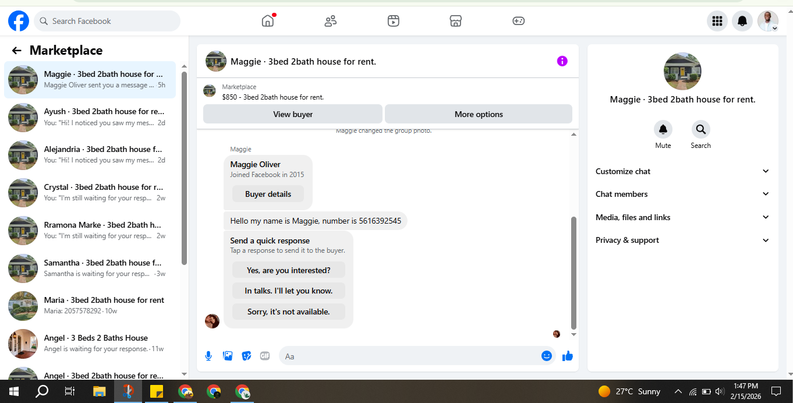Open the Marketplace storefront icon in navigation
Screen dimensions: 793x403
tap(456, 21)
